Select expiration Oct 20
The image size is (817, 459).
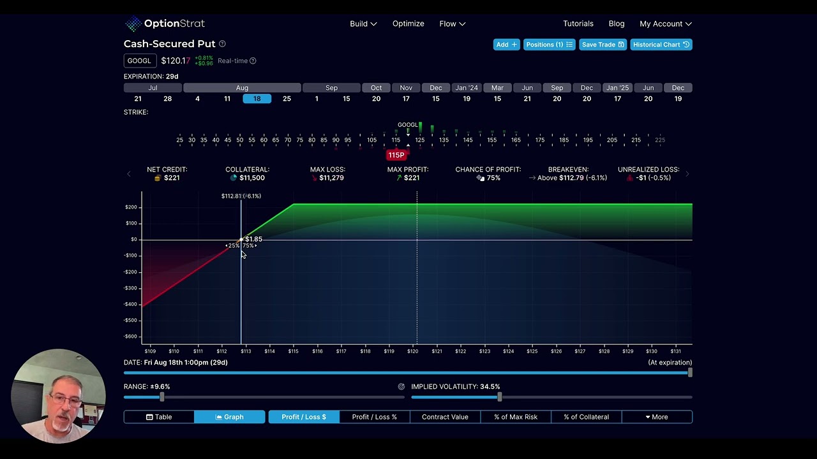376,99
